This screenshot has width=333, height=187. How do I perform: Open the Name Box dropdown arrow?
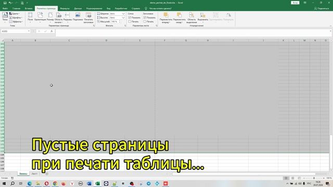(29, 31)
